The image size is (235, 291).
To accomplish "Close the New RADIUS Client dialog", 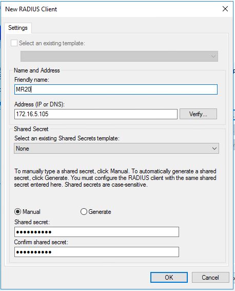I will tap(225, 9).
